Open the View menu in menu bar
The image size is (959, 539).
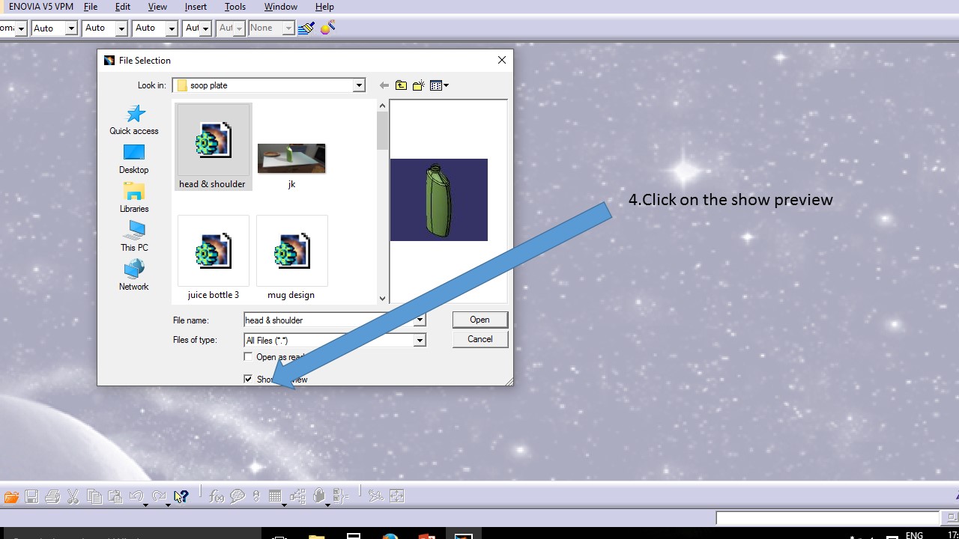click(157, 7)
